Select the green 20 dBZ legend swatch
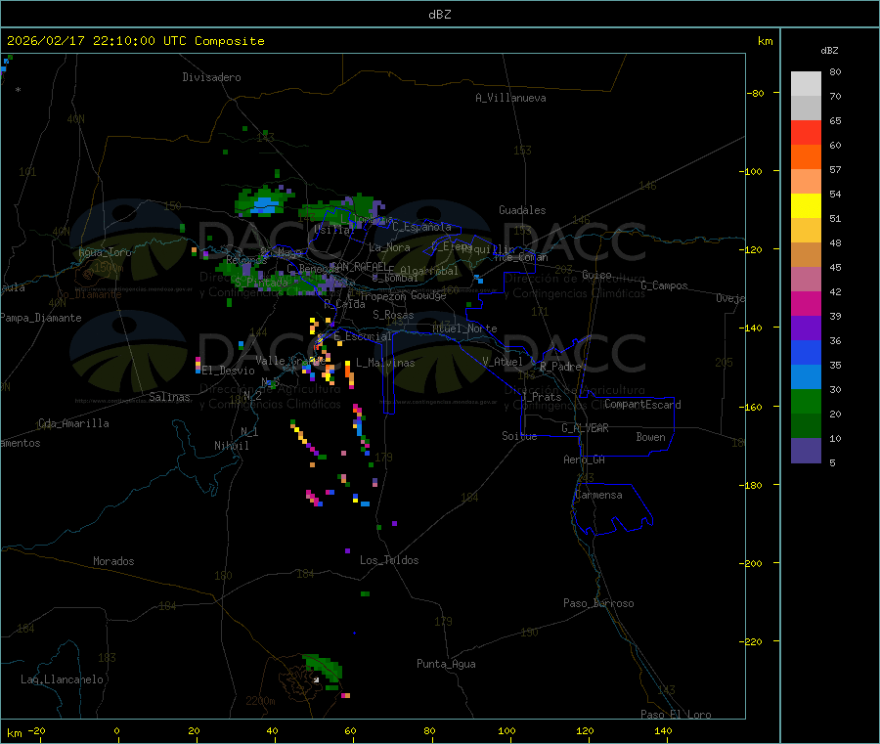The image size is (880, 744). [x=806, y=401]
